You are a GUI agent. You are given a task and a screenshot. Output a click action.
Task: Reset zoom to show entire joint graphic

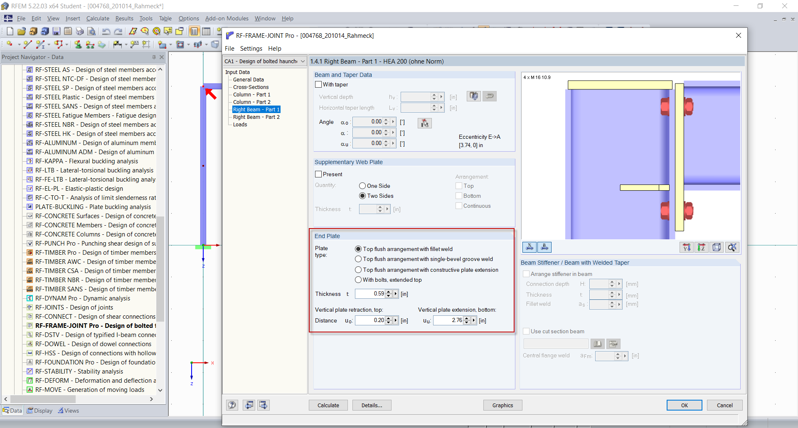[x=732, y=247]
